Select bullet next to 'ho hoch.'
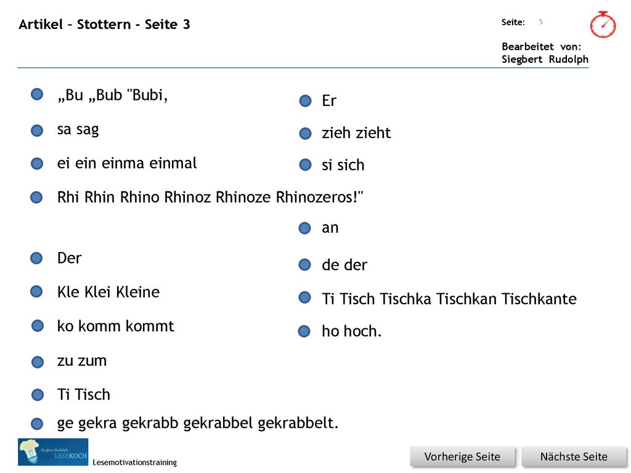 click(304, 331)
